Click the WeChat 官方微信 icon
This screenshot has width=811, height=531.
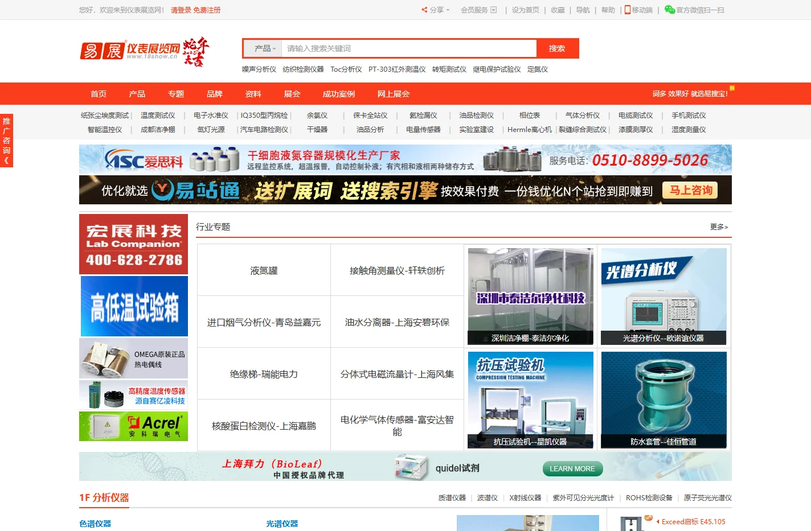click(670, 10)
